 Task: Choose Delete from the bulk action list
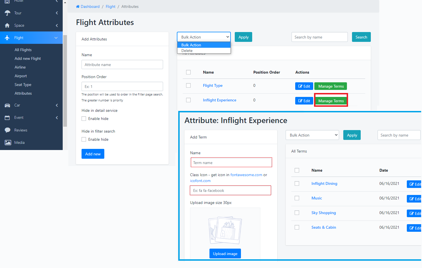(x=187, y=51)
